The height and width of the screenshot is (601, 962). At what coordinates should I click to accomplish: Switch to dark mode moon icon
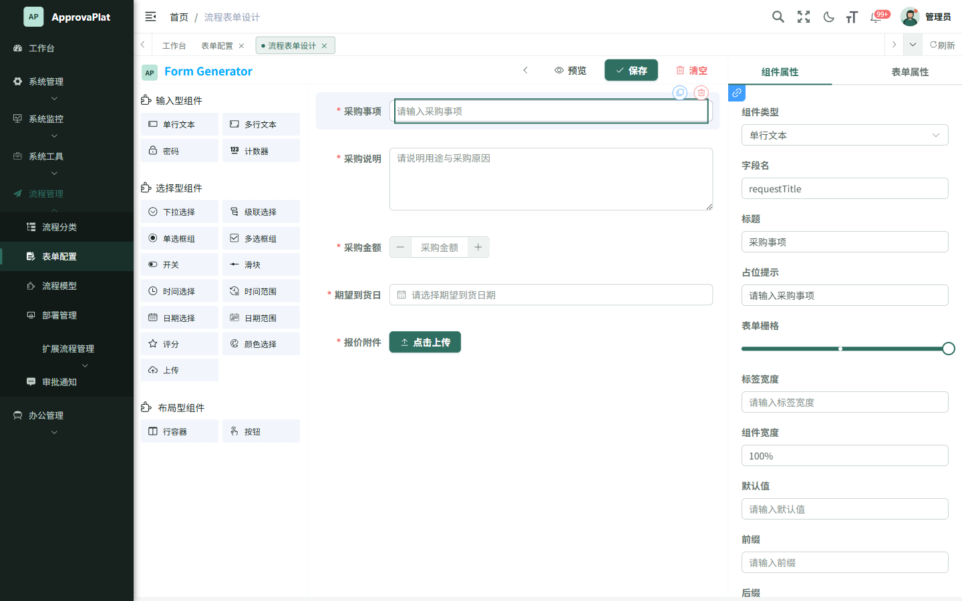828,17
